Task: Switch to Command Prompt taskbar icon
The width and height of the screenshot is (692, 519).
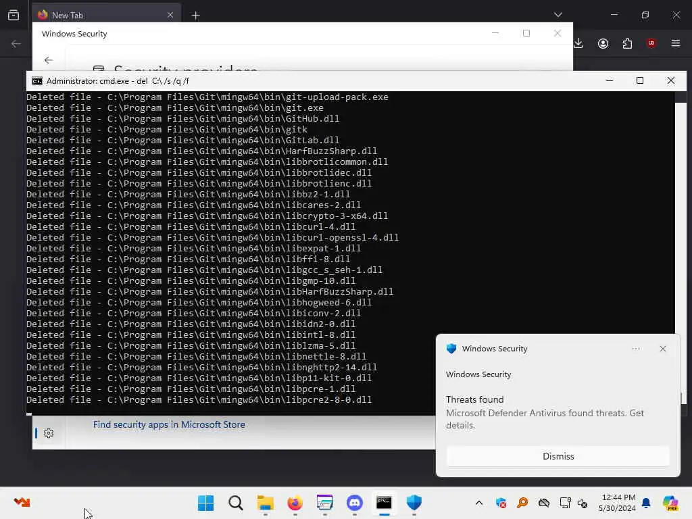Action: 384,503
